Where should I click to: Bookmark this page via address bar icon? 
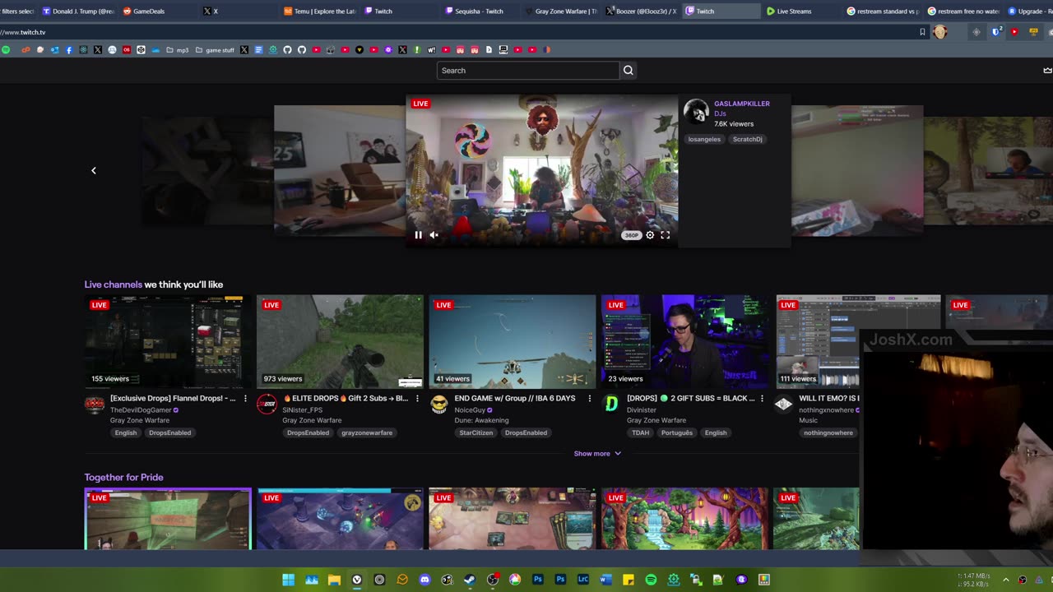pyautogui.click(x=922, y=32)
